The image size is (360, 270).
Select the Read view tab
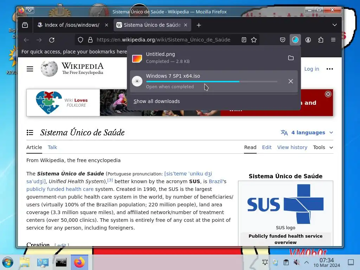click(x=250, y=147)
